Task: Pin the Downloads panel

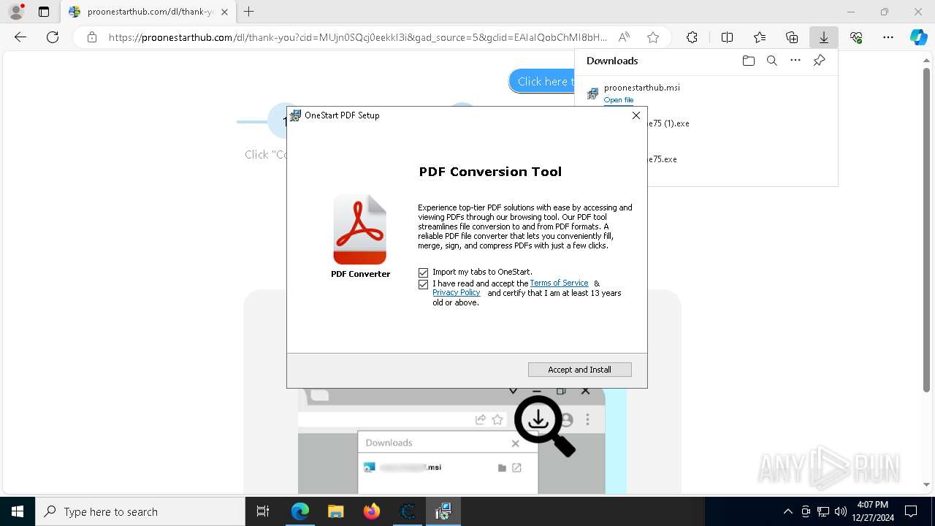Action: [x=819, y=61]
